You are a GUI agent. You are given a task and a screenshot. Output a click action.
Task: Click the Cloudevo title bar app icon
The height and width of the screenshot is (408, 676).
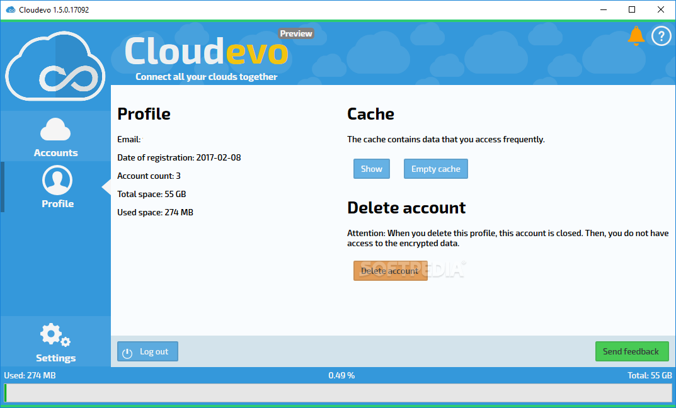[x=10, y=9]
